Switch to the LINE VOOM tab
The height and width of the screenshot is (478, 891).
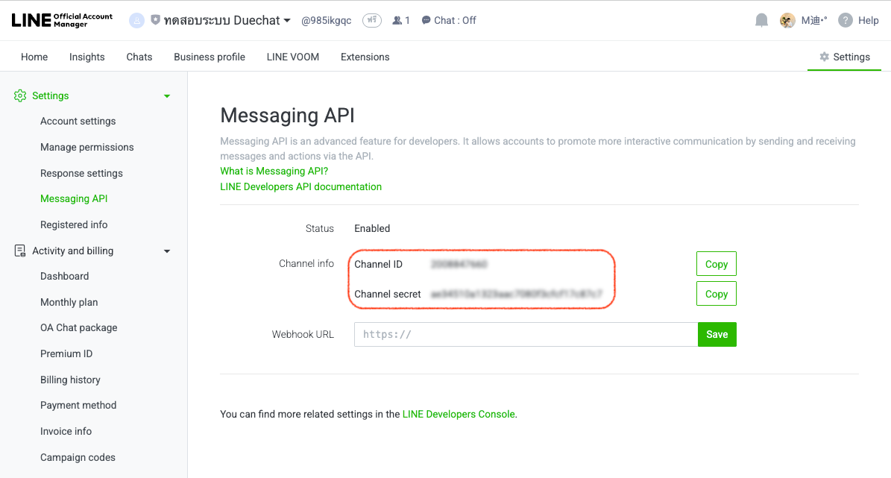click(292, 57)
